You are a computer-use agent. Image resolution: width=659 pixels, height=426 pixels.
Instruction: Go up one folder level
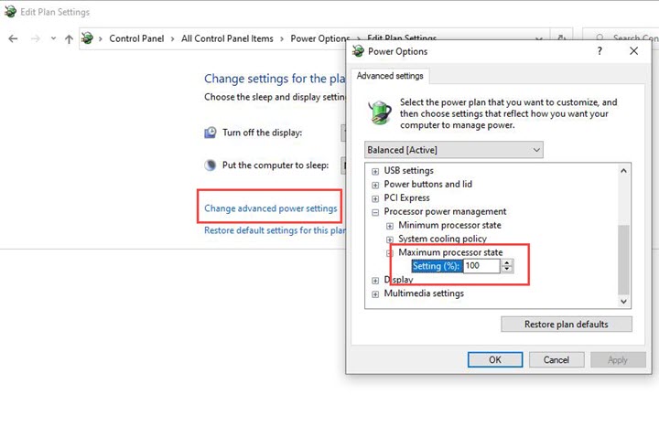point(69,39)
